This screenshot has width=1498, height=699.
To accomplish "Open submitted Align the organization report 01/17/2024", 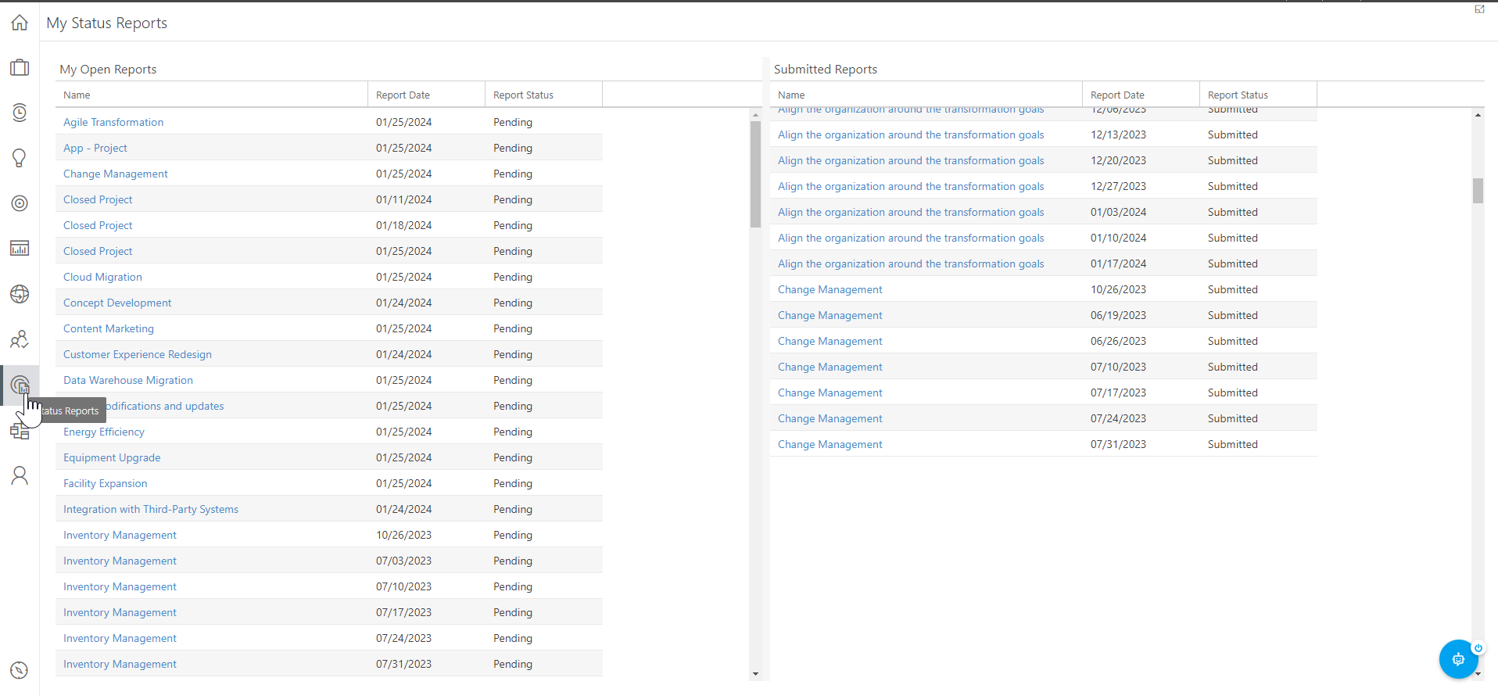I will tap(911, 263).
